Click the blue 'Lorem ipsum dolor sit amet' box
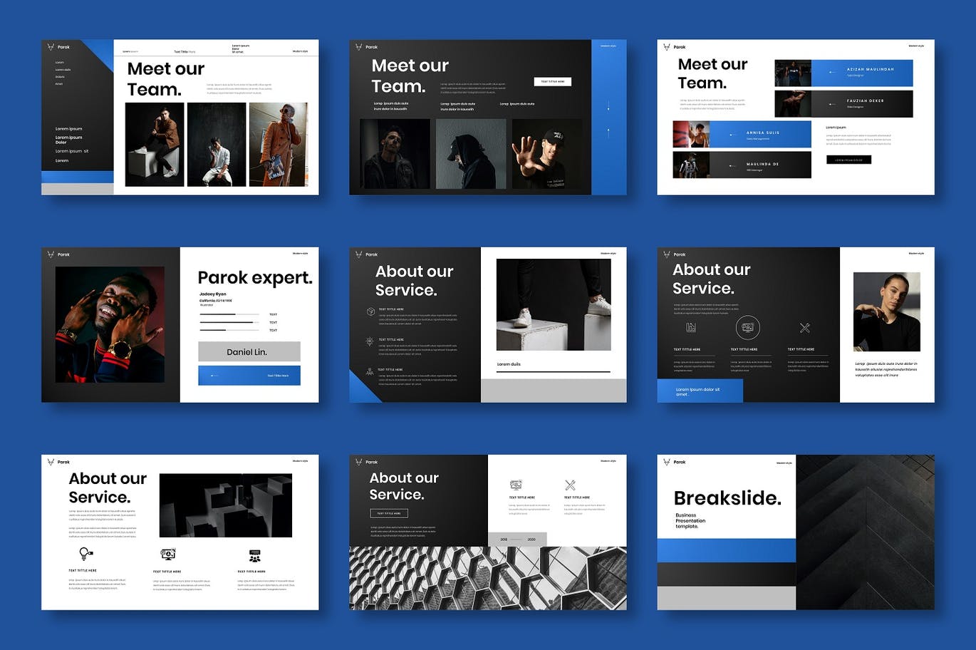The height and width of the screenshot is (650, 976). click(x=700, y=391)
